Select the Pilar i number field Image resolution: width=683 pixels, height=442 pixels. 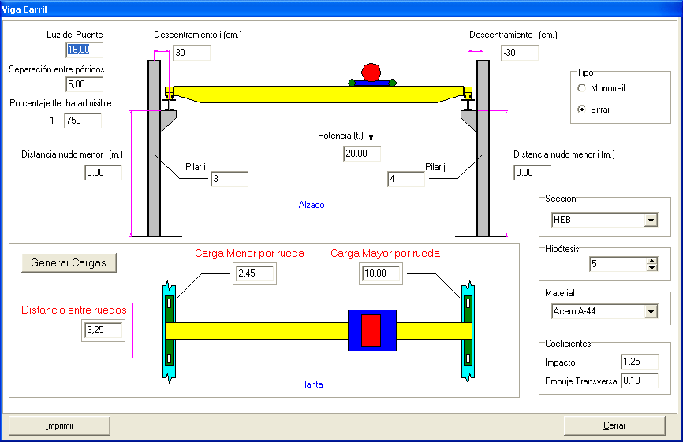[229, 180]
